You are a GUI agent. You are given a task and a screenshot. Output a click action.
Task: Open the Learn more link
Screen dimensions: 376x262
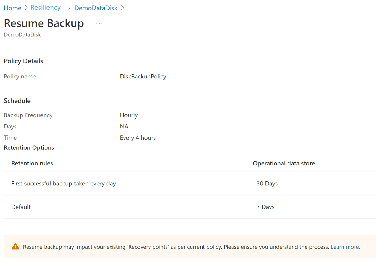[345, 247]
